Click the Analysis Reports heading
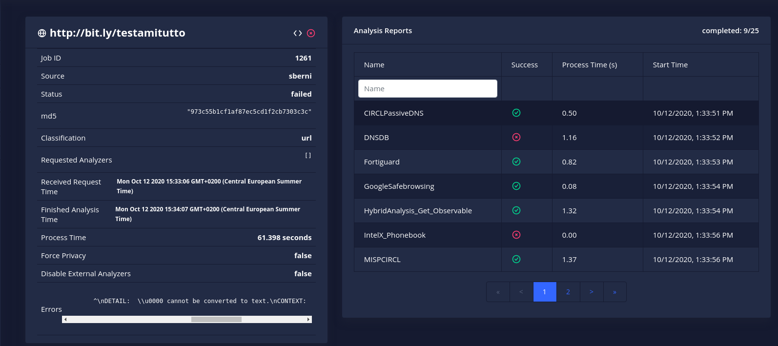The image size is (778, 346). 383,31
